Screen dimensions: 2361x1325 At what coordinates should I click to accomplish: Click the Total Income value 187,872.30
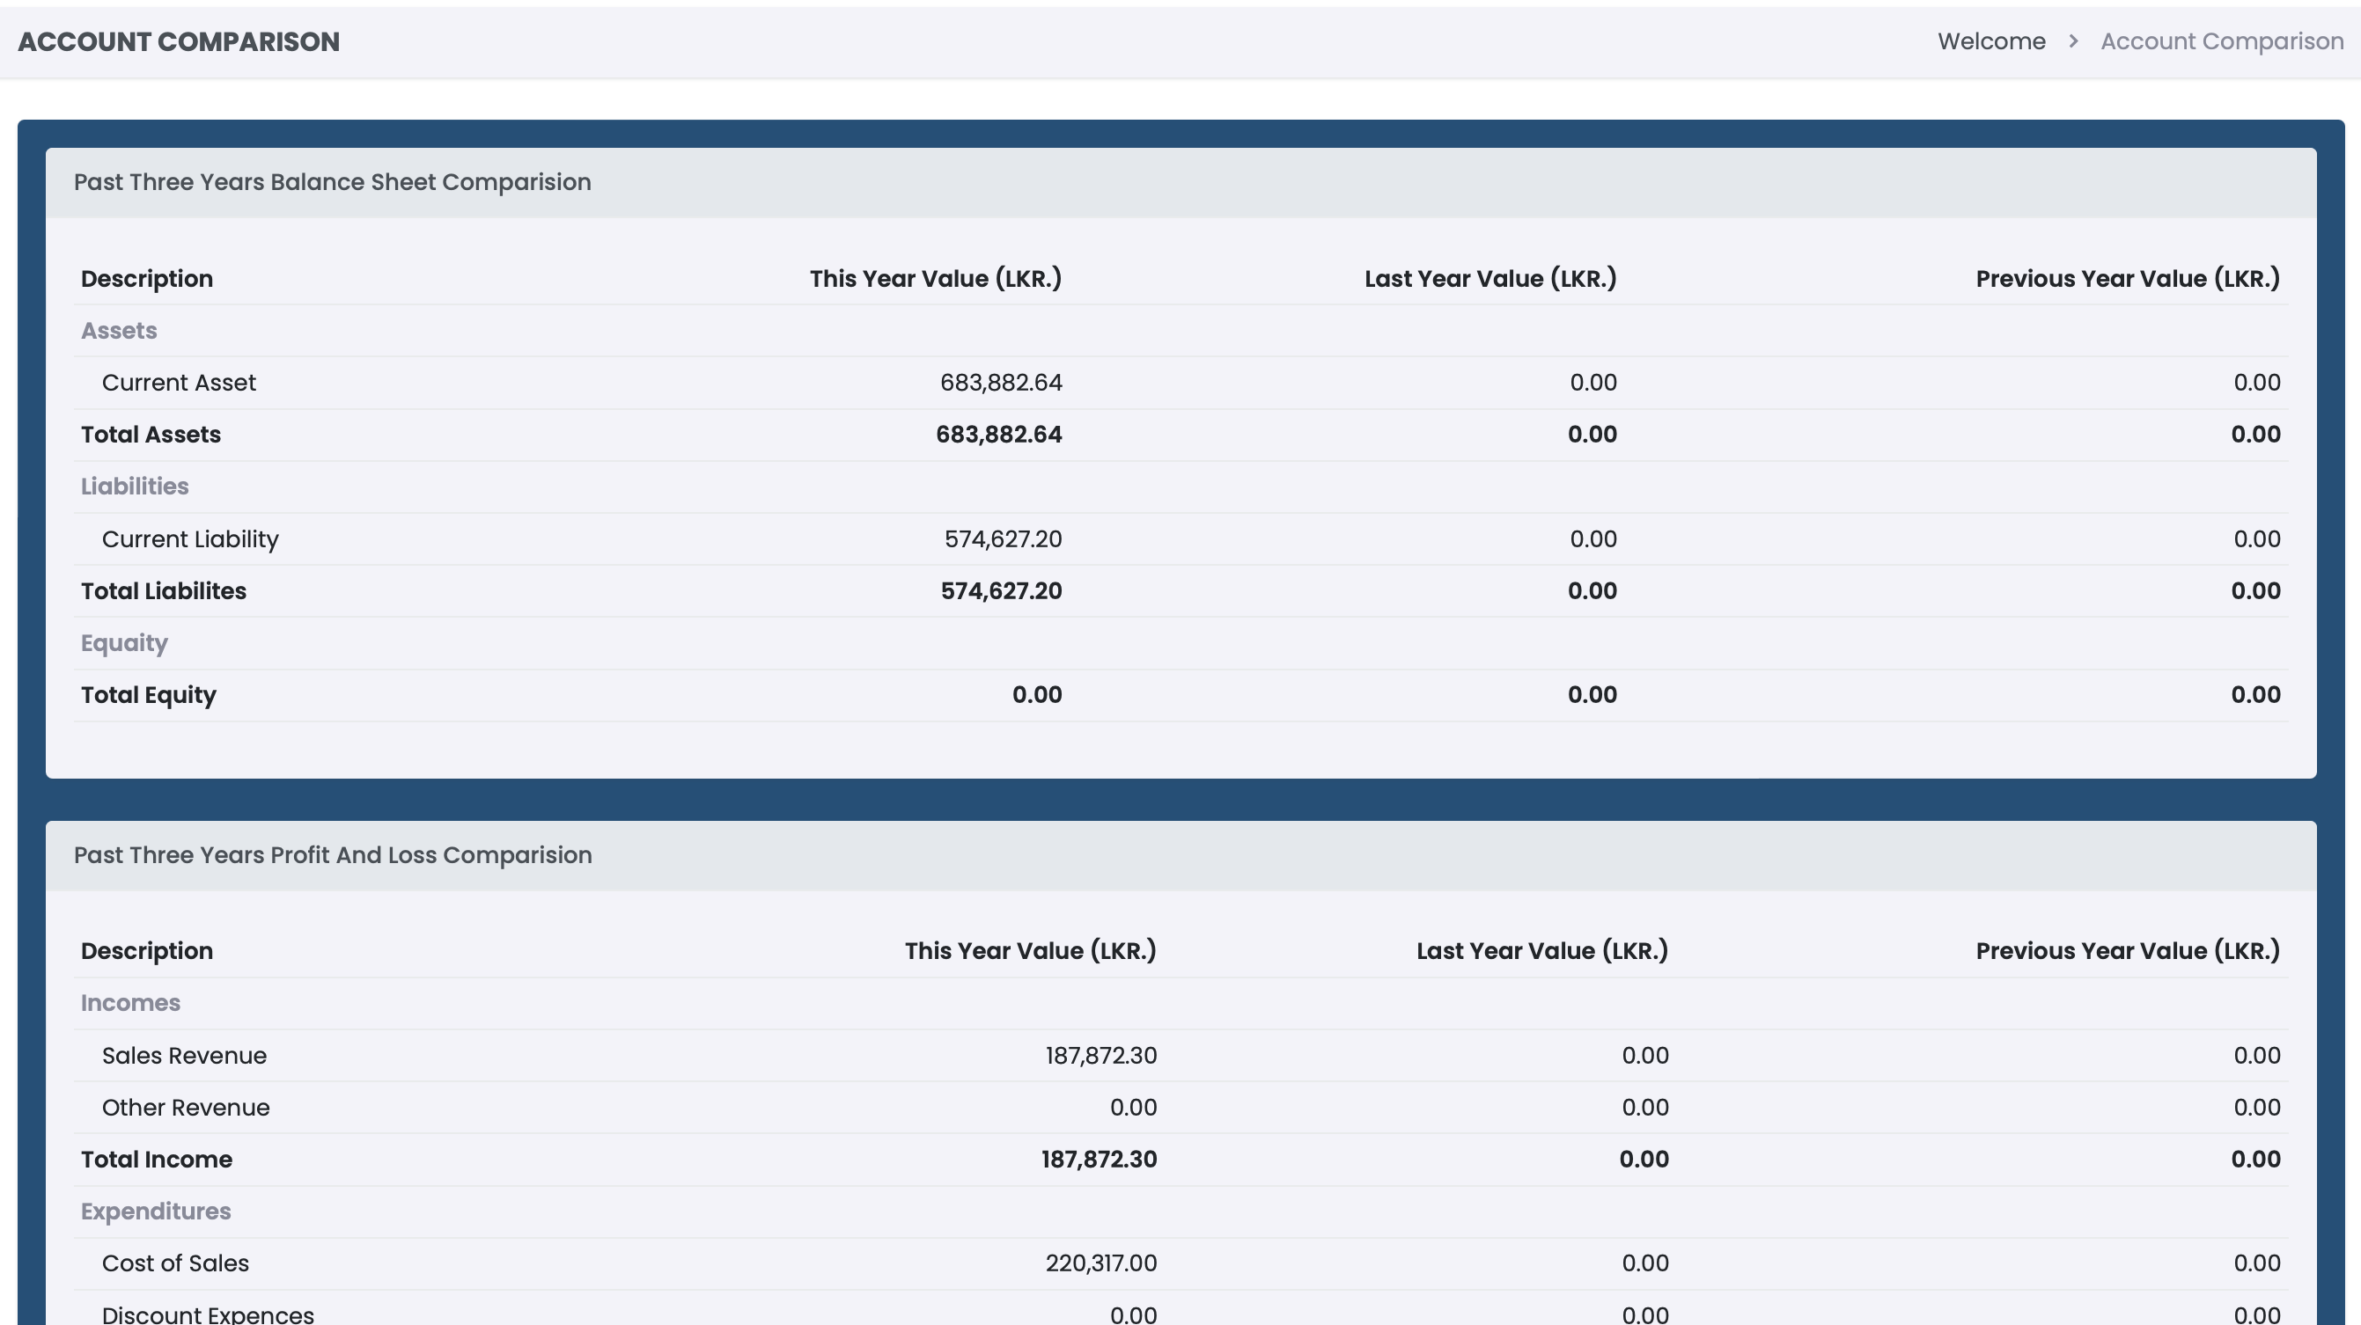1098,1159
